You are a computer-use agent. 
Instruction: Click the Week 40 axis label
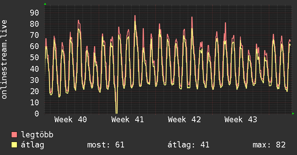70,120
